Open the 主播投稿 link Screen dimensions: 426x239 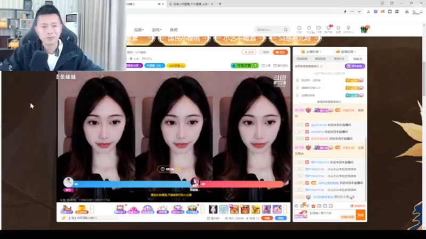tap(311, 52)
